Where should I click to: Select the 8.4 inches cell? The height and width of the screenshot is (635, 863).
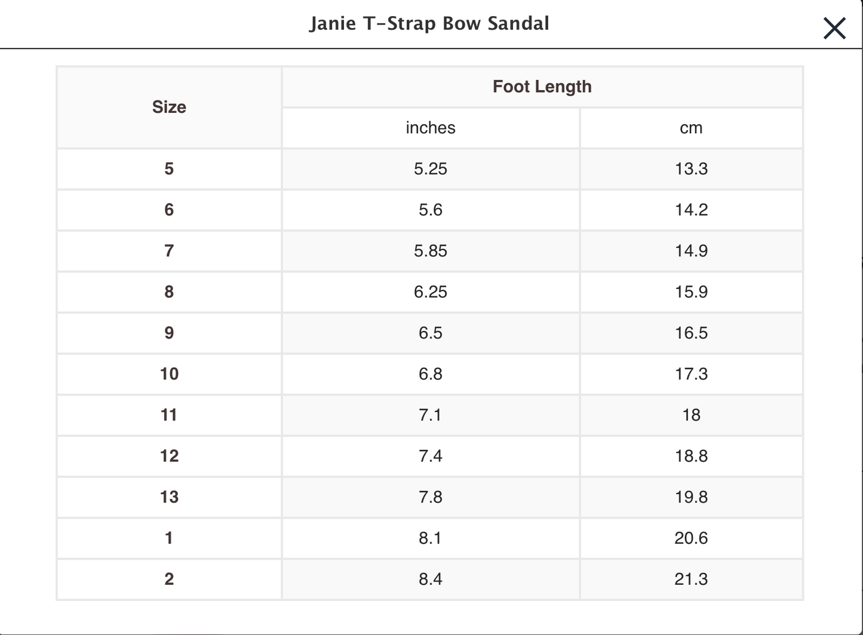pos(430,579)
